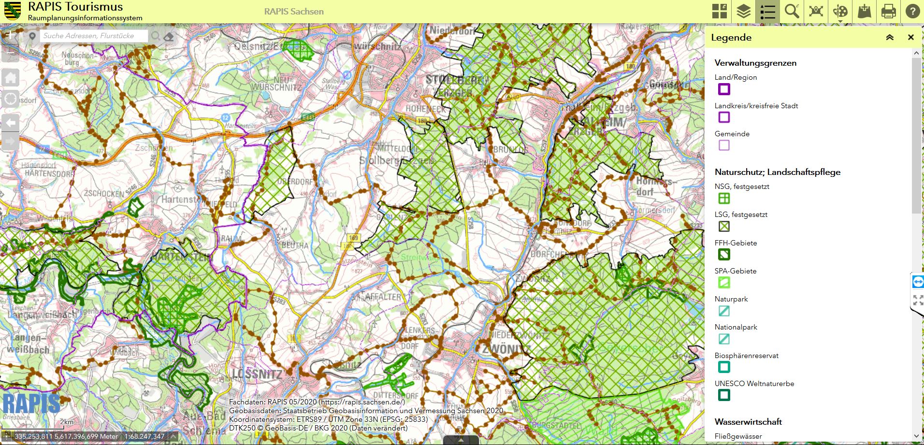Open the help question mark
The image size is (924, 445).
(912, 11)
